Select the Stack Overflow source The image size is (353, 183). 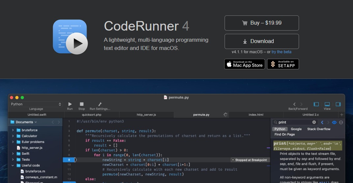[x=319, y=129]
